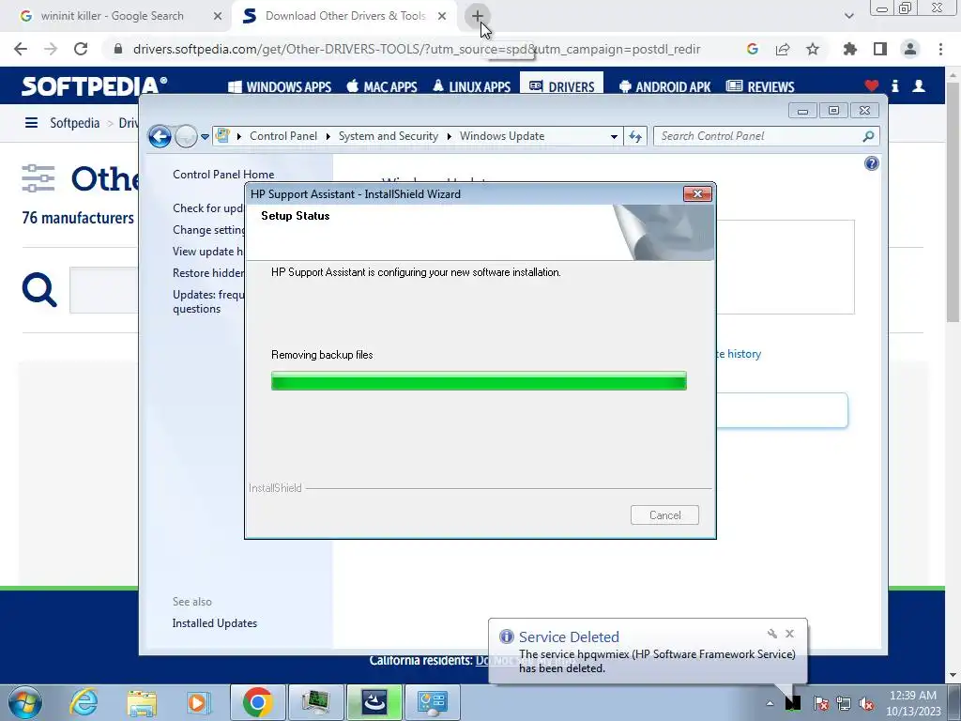Cancel the HP Support Assistant installation

[664, 515]
